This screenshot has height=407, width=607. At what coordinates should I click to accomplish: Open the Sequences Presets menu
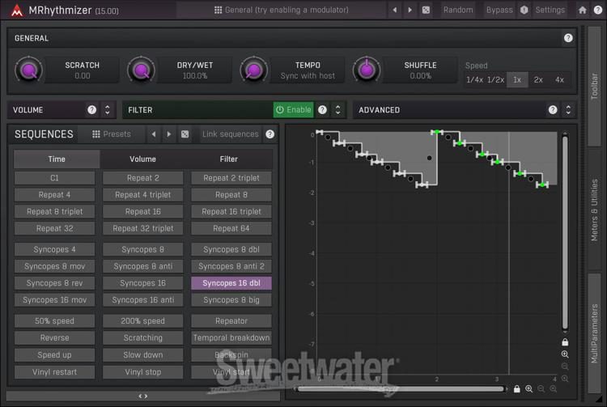112,134
